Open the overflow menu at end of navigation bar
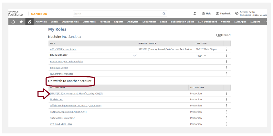This screenshot has width=273, height=136. [265, 22]
